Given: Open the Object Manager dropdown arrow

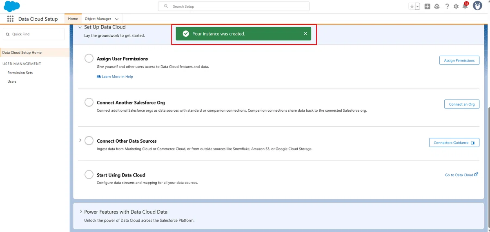Looking at the screenshot, I should [117, 19].
